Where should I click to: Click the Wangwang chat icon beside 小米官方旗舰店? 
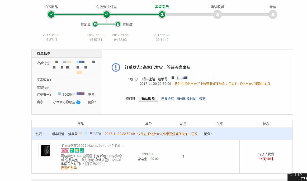[78, 102]
